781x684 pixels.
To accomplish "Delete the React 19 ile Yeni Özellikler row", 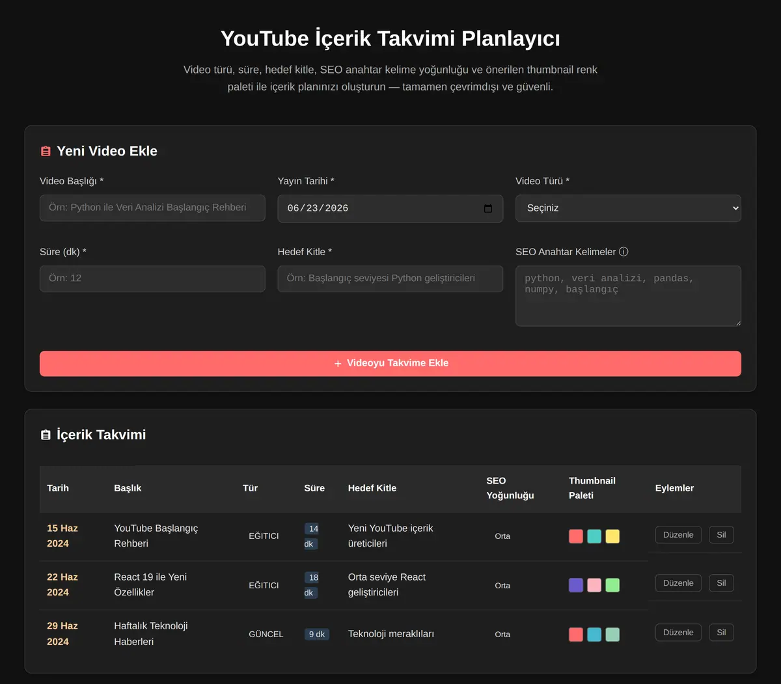I will pyautogui.click(x=721, y=583).
